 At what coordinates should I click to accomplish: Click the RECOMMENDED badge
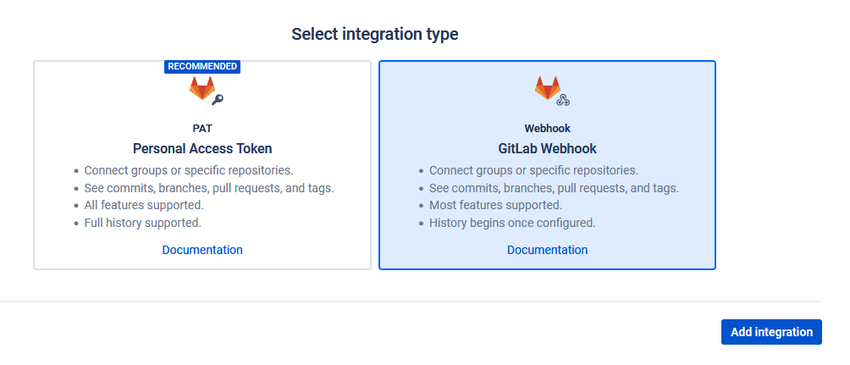pos(202,66)
